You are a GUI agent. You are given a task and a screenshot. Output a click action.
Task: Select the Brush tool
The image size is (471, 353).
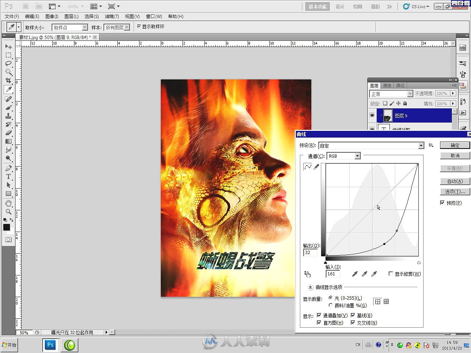point(8,107)
